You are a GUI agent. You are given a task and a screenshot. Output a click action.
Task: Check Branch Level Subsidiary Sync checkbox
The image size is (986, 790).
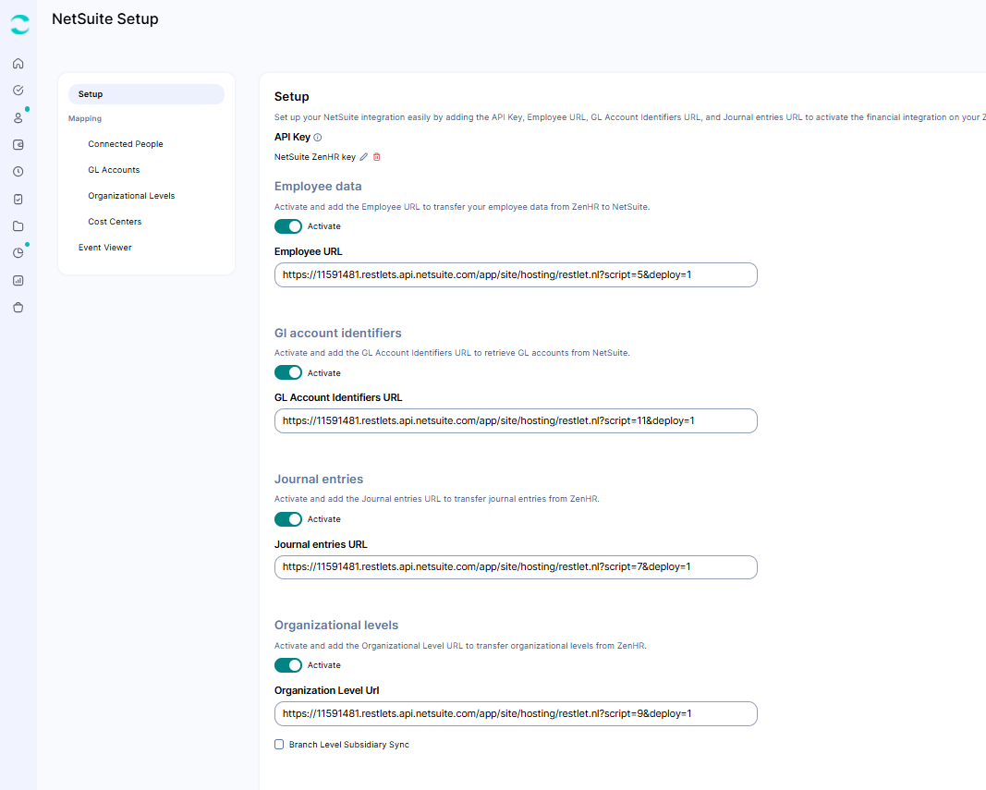(x=279, y=744)
